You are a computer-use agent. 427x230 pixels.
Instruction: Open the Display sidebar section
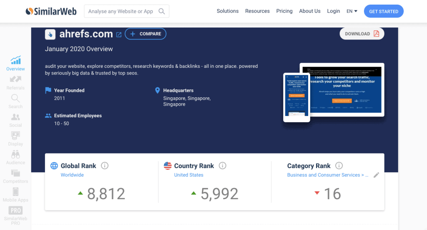point(15,139)
